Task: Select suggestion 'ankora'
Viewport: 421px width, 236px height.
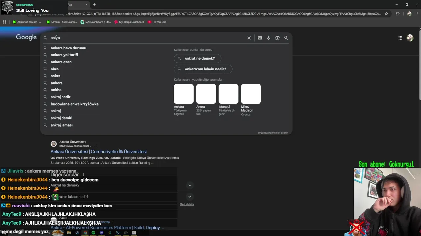Action: (57, 83)
